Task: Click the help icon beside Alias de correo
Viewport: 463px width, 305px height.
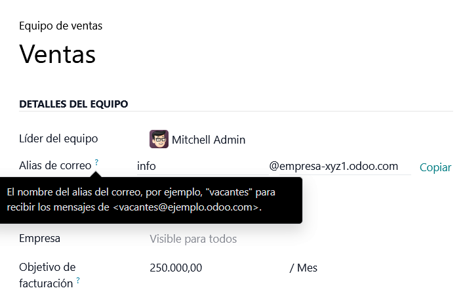Action: [96, 162]
